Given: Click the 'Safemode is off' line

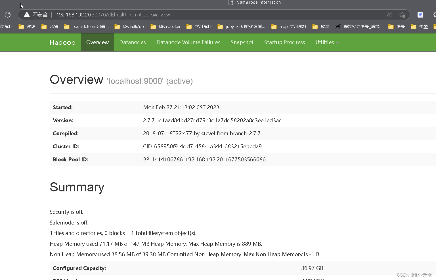Looking at the screenshot, I should click(x=68, y=223).
